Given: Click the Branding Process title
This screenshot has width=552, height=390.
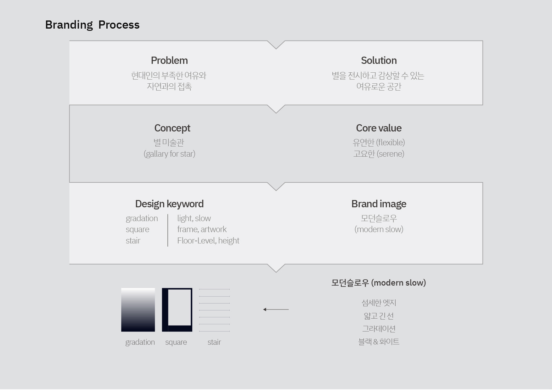Looking at the screenshot, I should (x=92, y=25).
